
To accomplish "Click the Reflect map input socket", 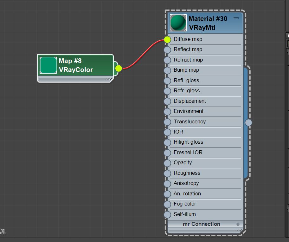I will click(168, 50).
